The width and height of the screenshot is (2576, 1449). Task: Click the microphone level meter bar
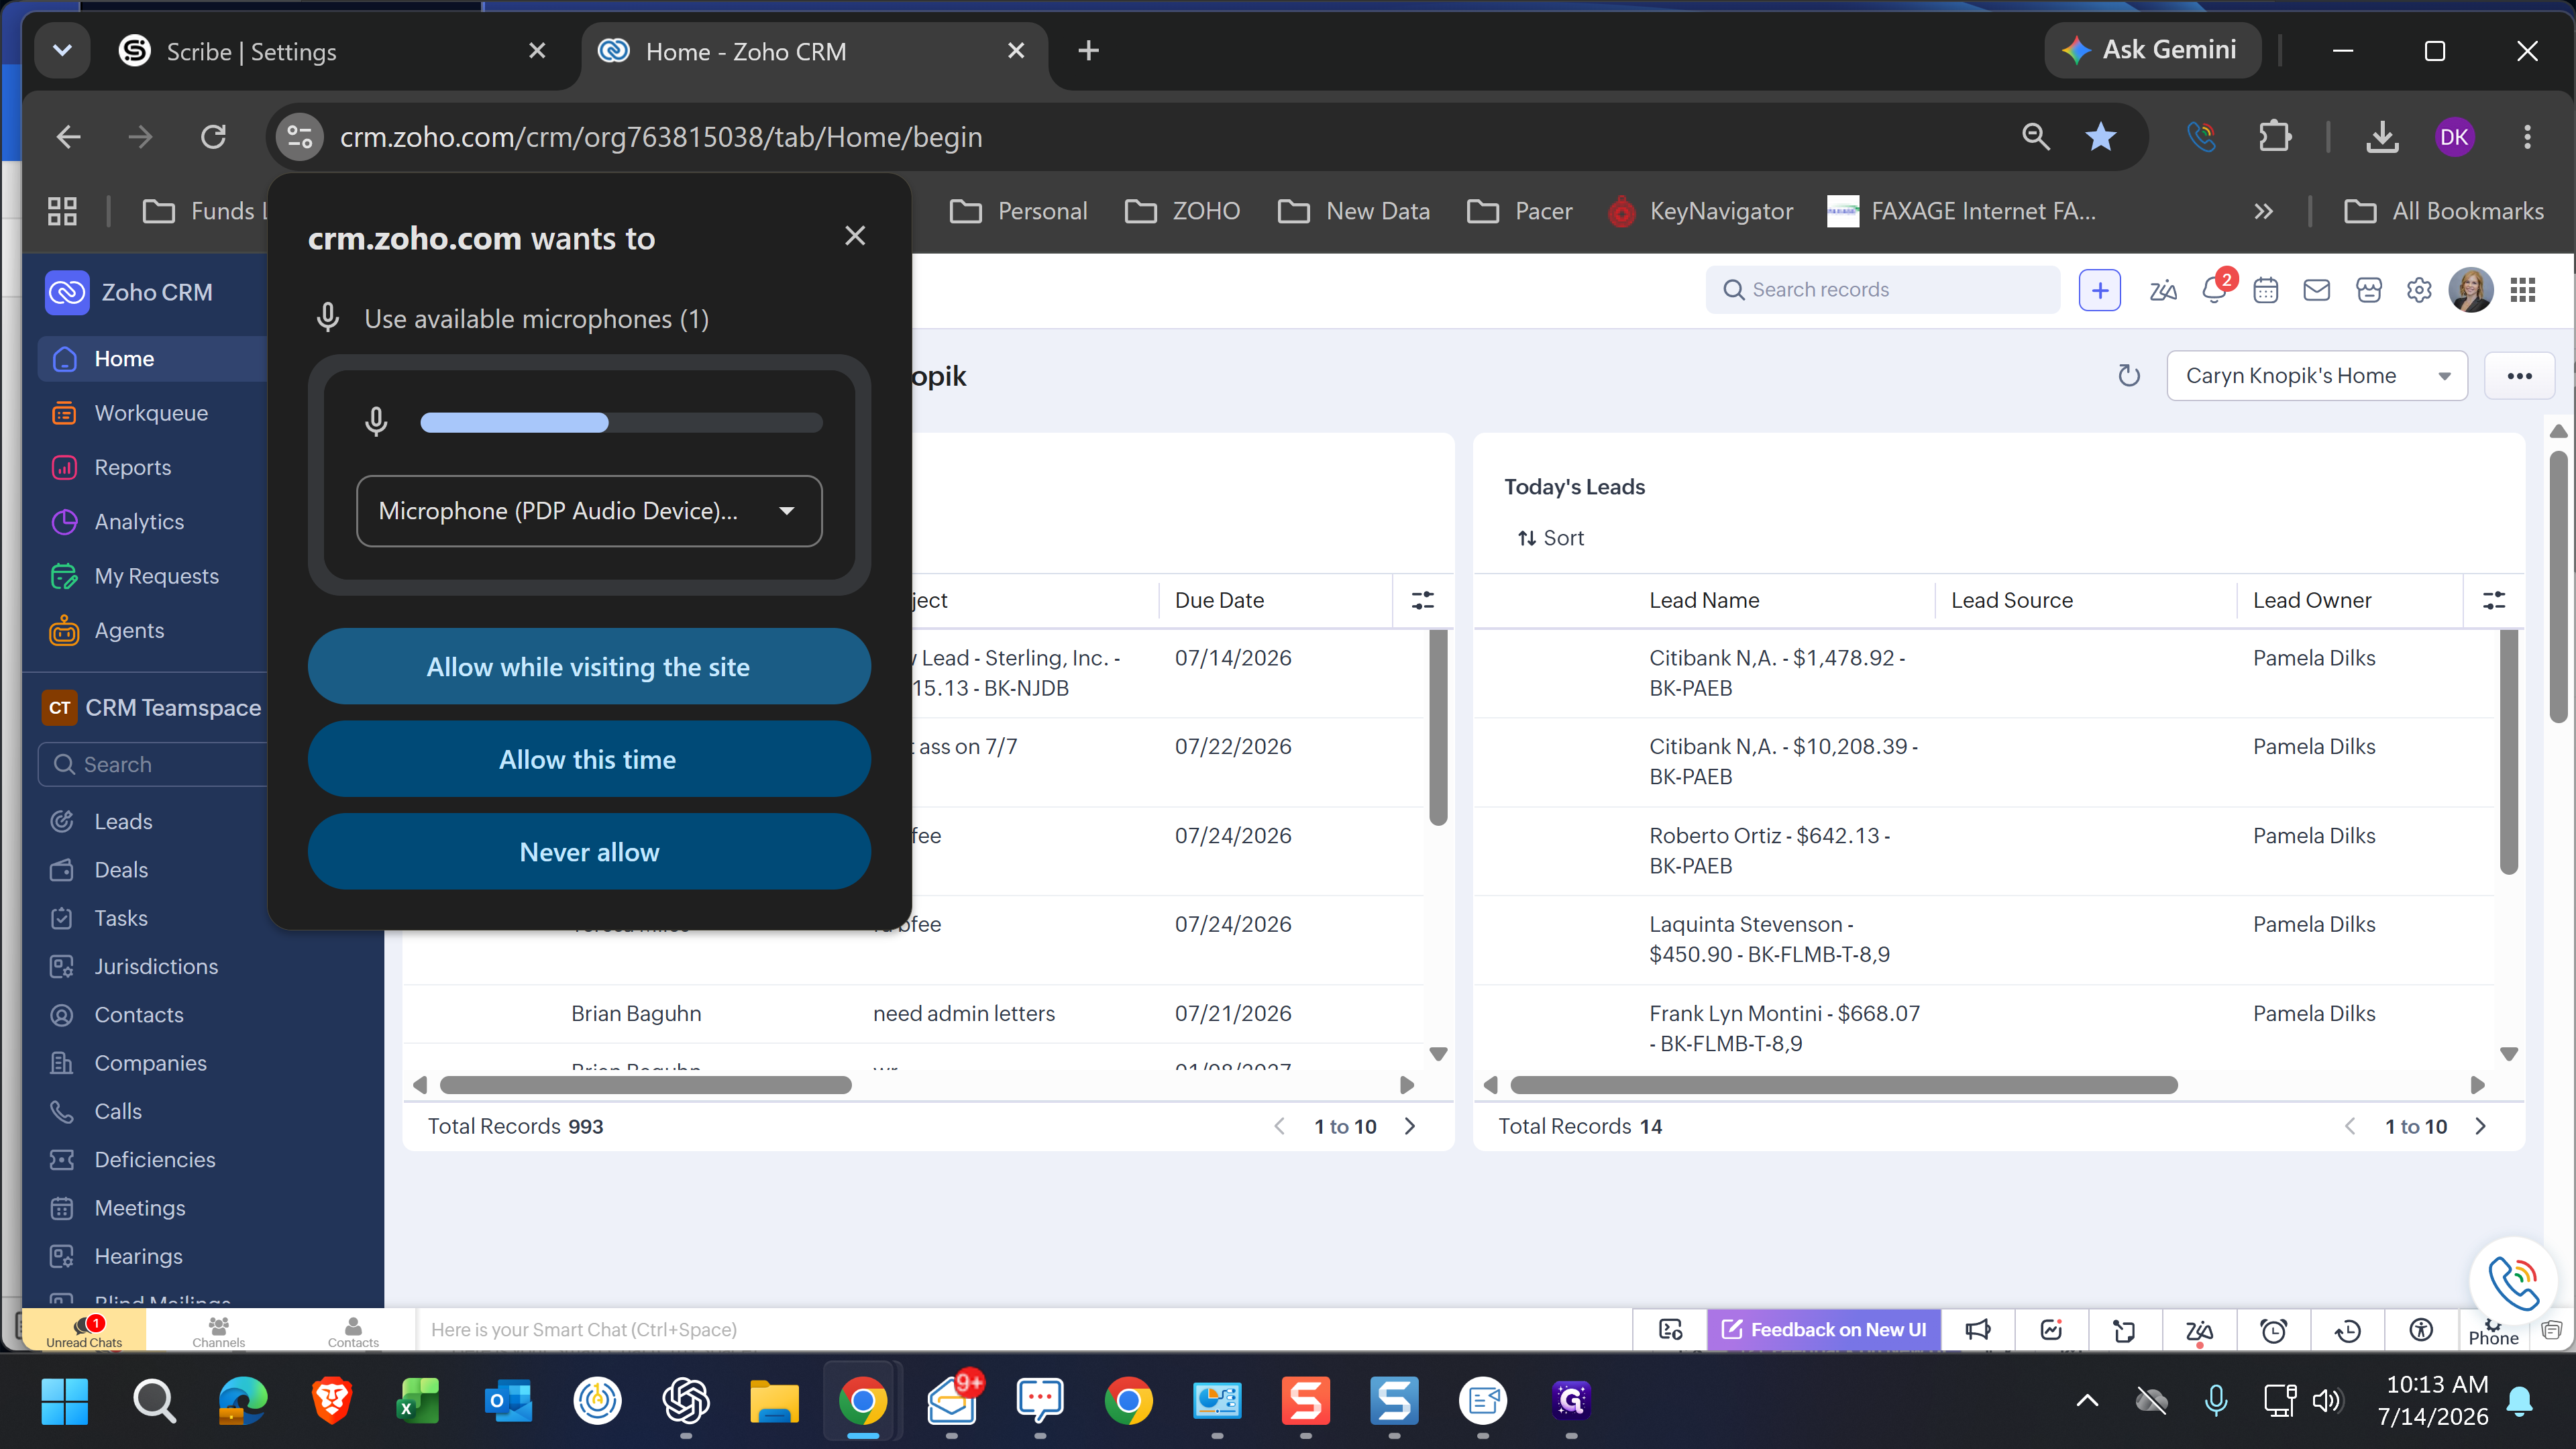coord(621,423)
